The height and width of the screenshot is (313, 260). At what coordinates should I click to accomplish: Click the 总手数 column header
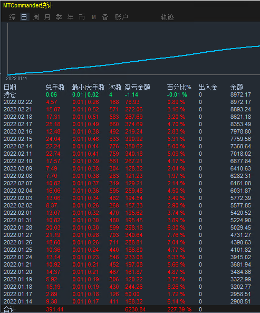point(55,87)
